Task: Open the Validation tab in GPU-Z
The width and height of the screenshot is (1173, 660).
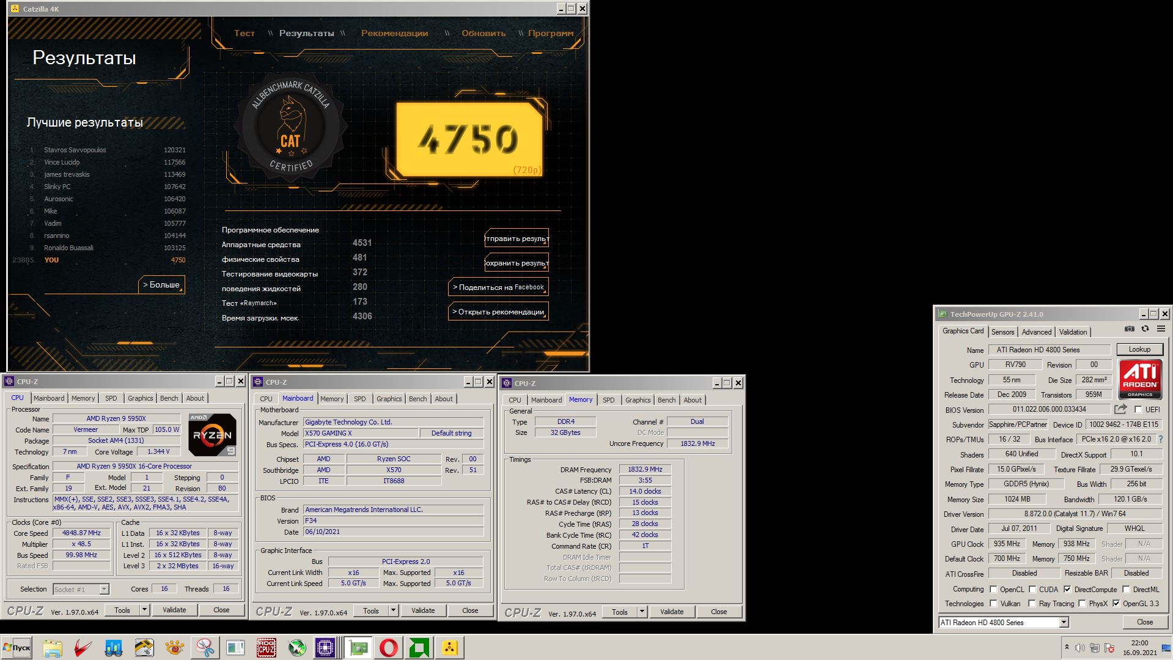Action: (x=1073, y=332)
